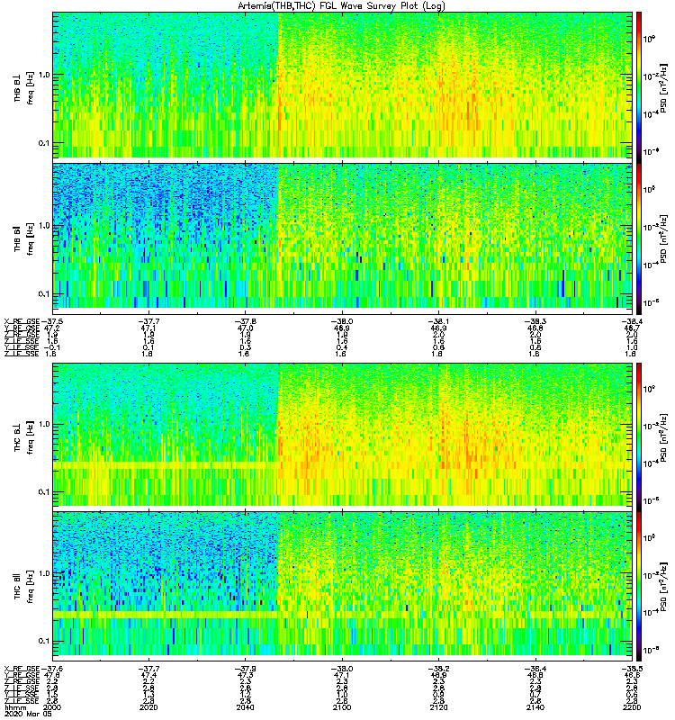Click the '-38.3' ephemeris value under THB panels
The image size is (675, 720).
point(535,321)
